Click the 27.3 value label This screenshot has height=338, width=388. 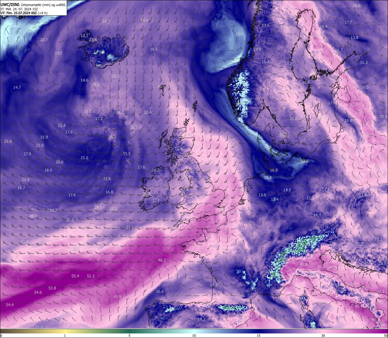pos(98,207)
